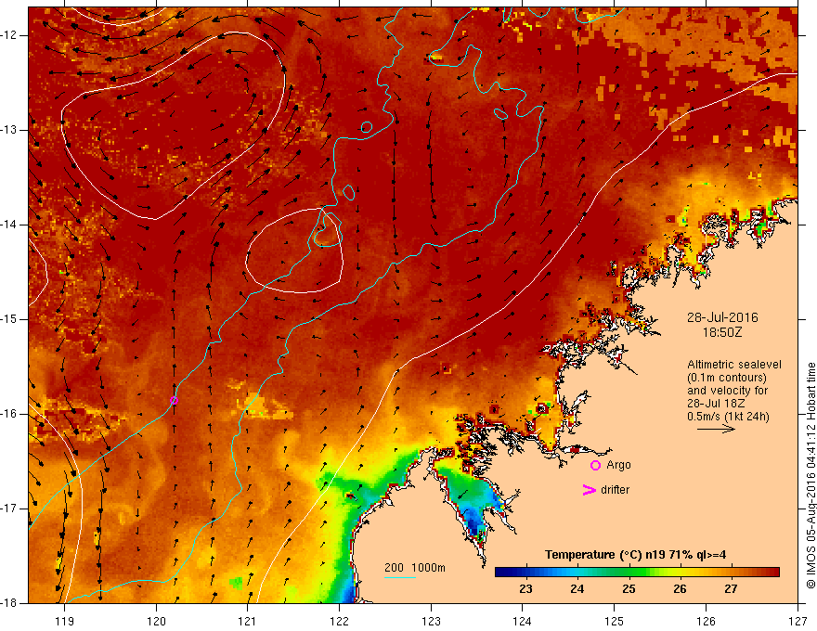
Task: Click the '0.5m/s (1kt 24h)' label
Action: click(x=728, y=417)
